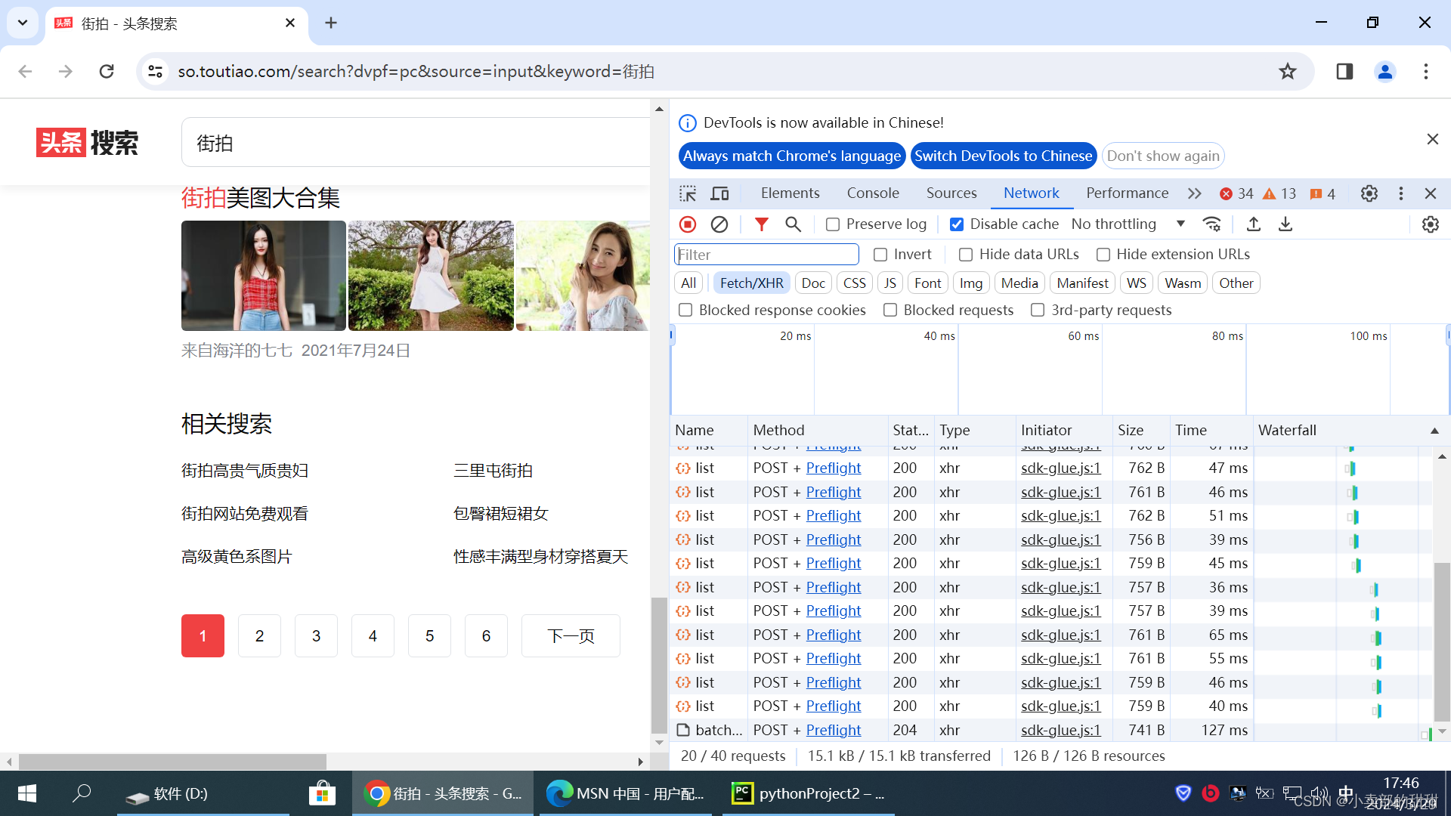This screenshot has height=816, width=1451.
Task: Click the network Filter text field
Action: click(766, 255)
